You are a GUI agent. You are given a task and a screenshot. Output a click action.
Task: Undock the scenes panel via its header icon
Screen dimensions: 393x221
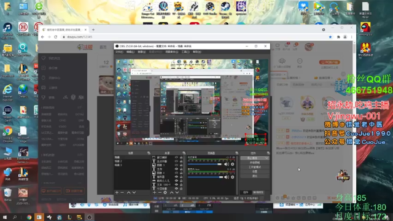coord(149,153)
